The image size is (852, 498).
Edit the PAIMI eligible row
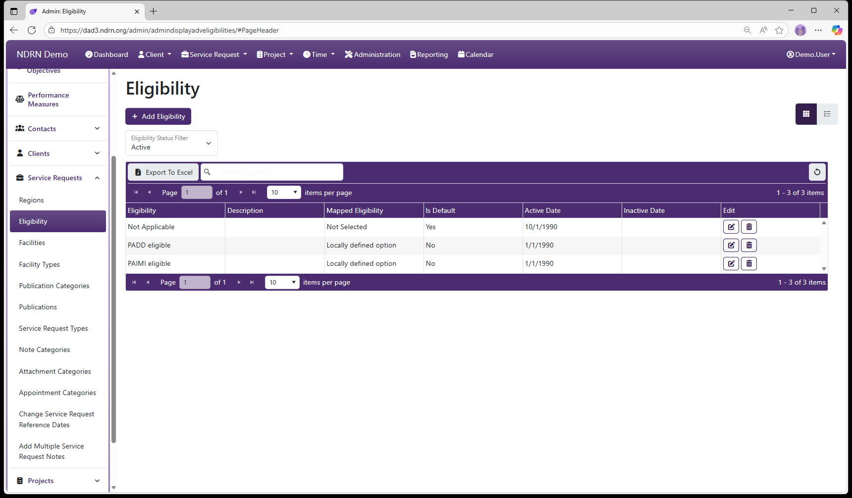[731, 263]
